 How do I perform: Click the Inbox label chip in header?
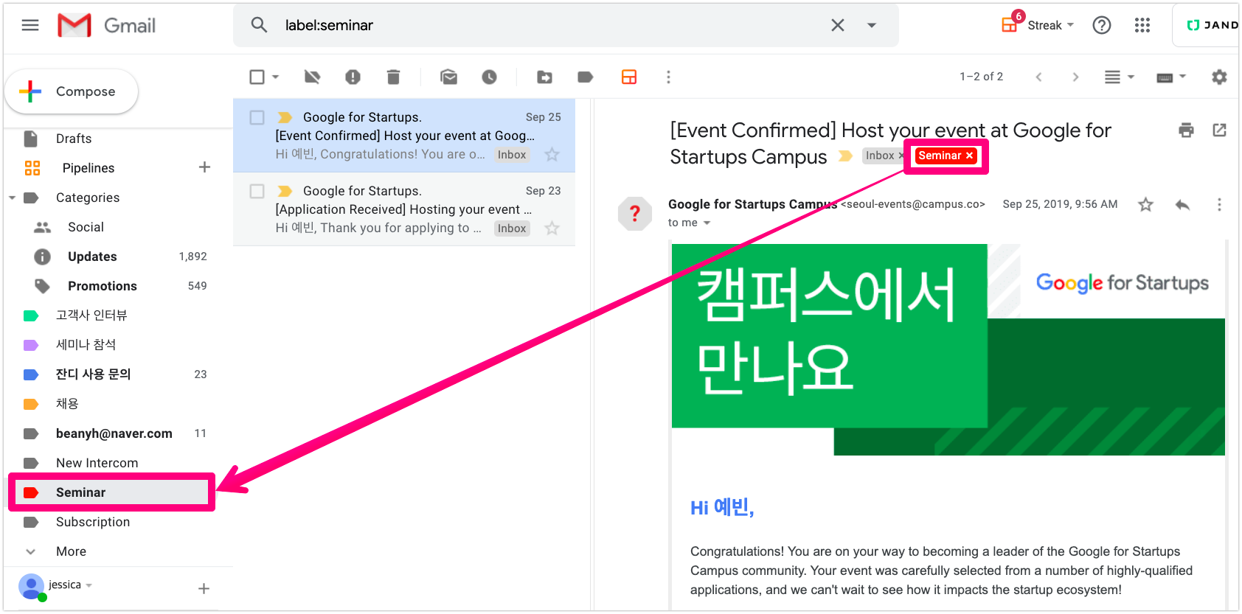(x=880, y=156)
